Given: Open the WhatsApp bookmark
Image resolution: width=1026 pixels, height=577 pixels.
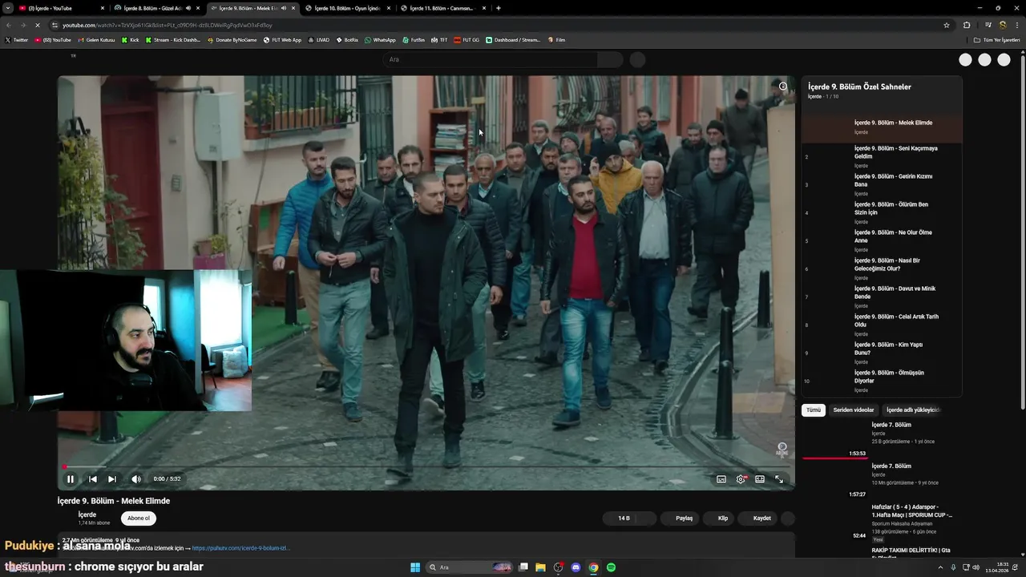Looking at the screenshot, I should click(x=380, y=39).
